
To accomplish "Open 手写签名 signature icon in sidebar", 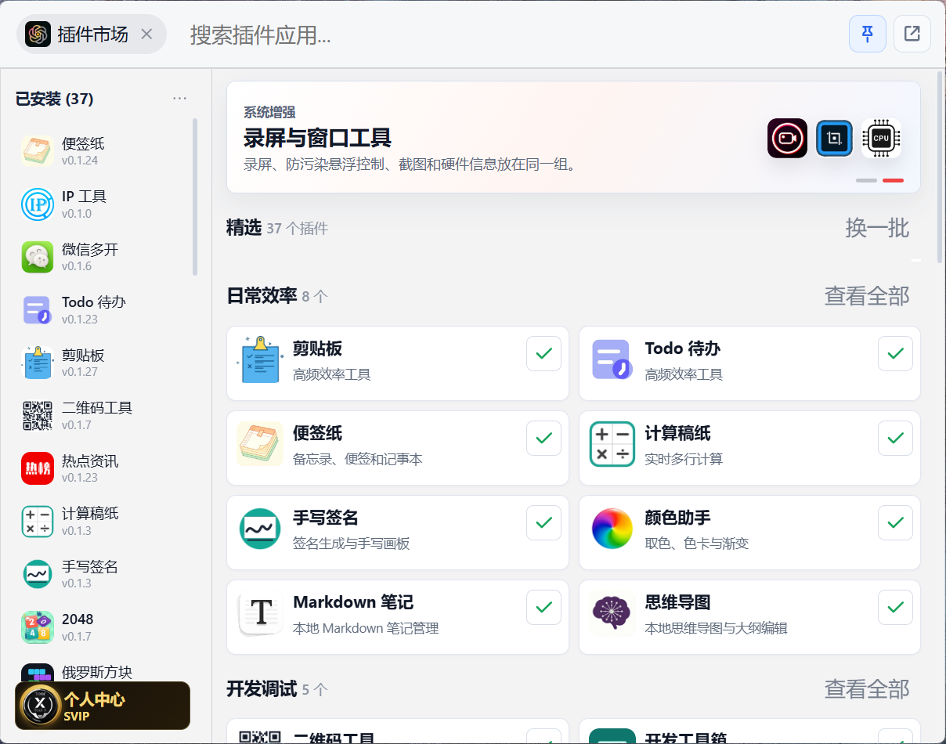I will [37, 574].
